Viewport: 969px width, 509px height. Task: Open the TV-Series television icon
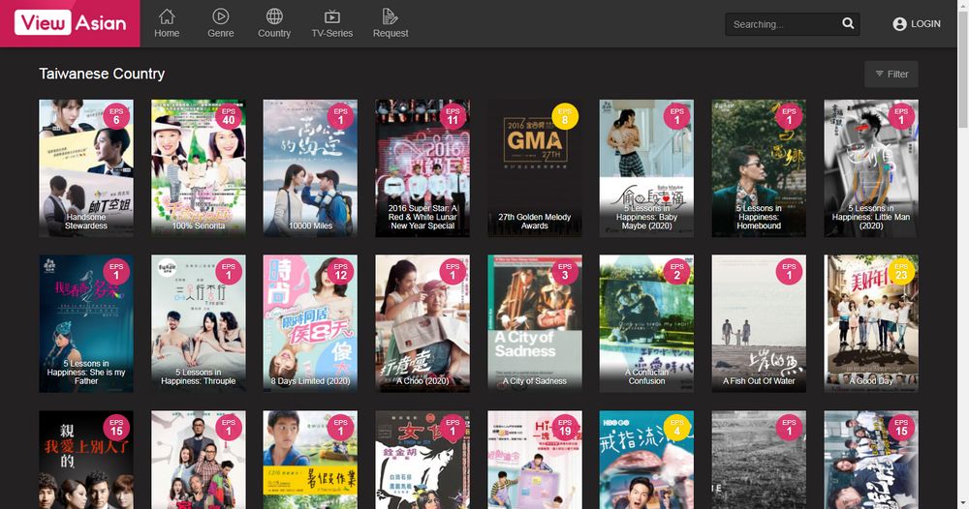(x=331, y=16)
